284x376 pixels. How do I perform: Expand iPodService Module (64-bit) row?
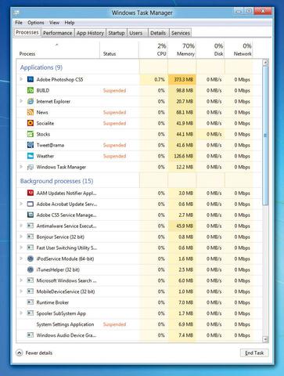(21, 258)
